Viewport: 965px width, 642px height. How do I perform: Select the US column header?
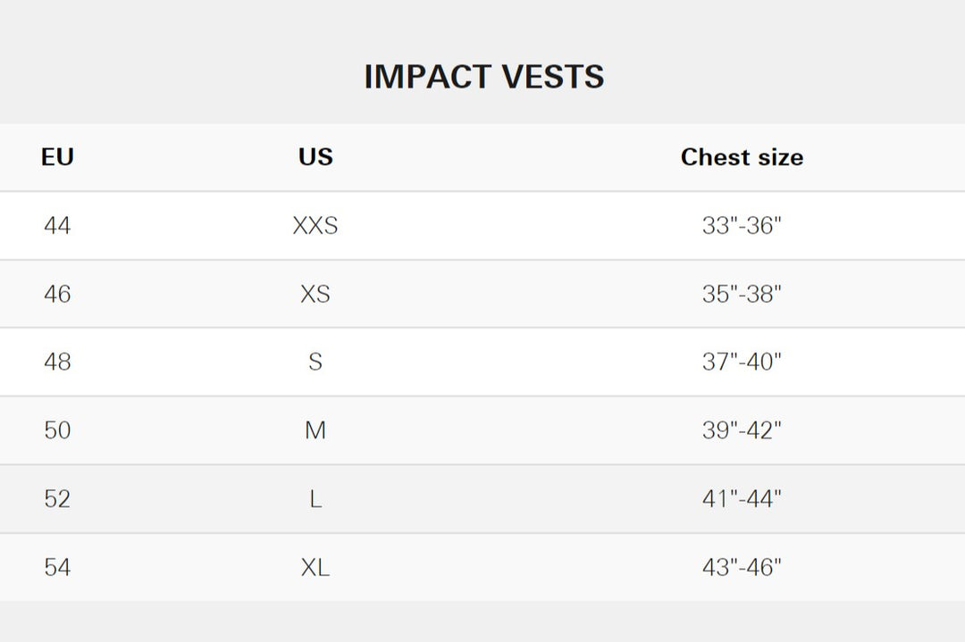point(315,157)
